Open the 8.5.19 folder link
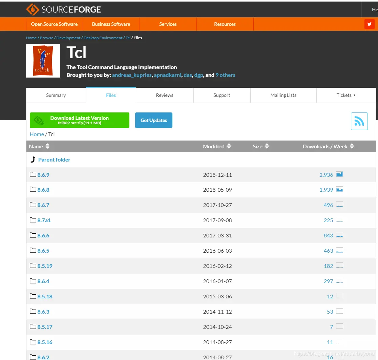The width and height of the screenshot is (378, 360). coord(45,266)
